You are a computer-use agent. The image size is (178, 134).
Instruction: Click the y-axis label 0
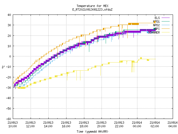pos(10,56)
